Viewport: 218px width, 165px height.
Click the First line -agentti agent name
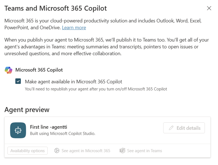[49, 127]
